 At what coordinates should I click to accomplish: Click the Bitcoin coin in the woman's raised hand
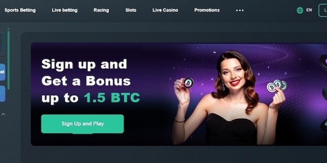coord(188,83)
